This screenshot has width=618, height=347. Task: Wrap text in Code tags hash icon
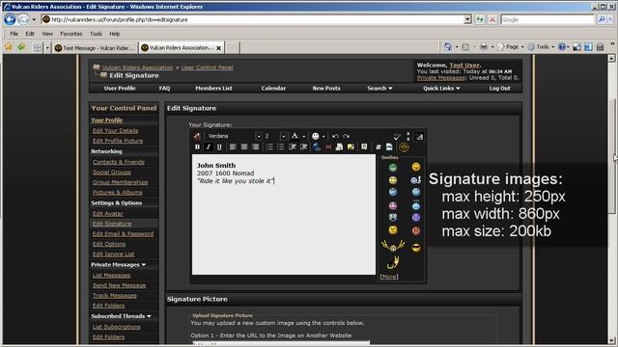(378, 147)
